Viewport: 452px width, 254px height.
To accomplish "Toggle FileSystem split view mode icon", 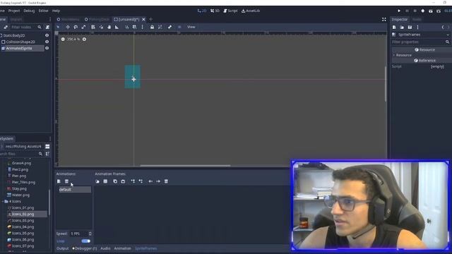I will click(47, 147).
